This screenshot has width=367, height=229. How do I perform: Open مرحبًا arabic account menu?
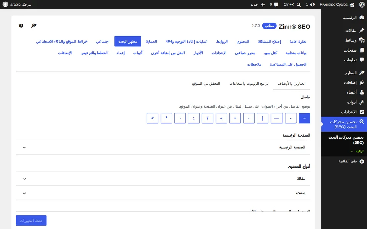coord(17,5)
